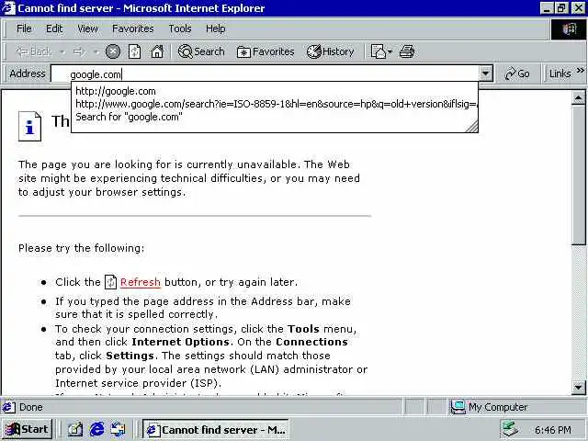Click the IE icon in the title bar
The image size is (588, 441).
8,8
